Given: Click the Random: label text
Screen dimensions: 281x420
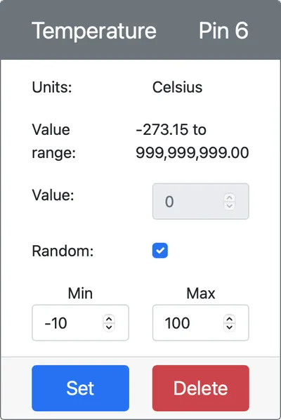Looking at the screenshot, I should tap(63, 251).
